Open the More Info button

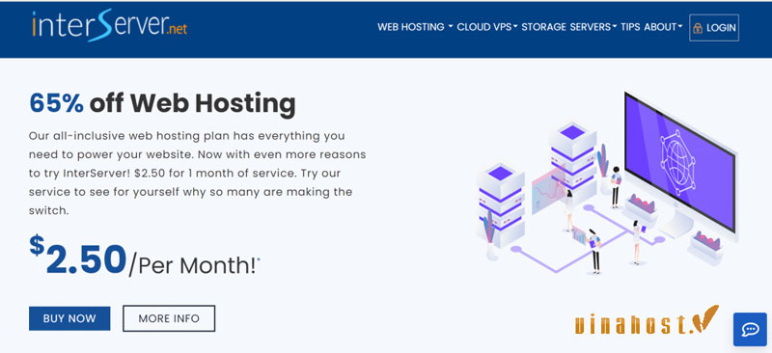pos(169,318)
